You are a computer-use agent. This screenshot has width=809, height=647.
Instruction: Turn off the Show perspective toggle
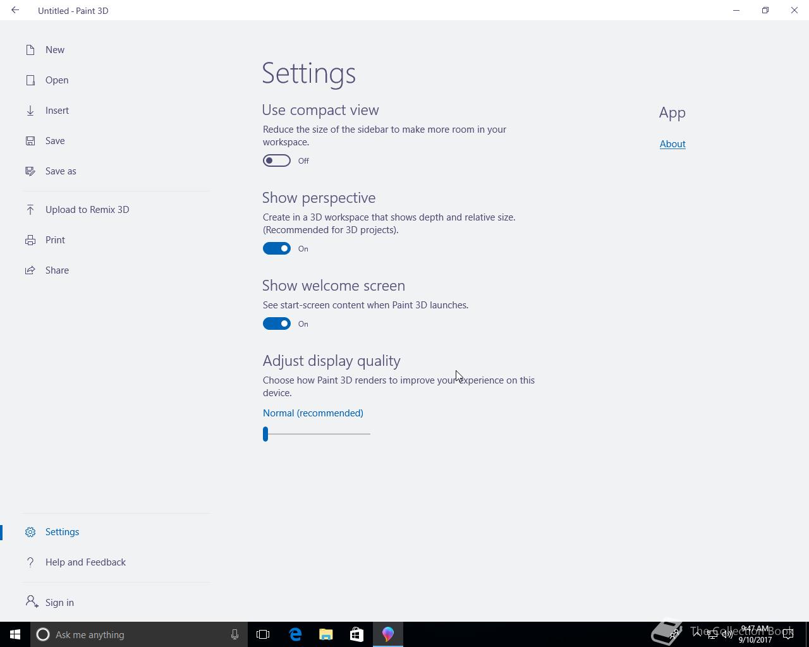click(x=277, y=248)
